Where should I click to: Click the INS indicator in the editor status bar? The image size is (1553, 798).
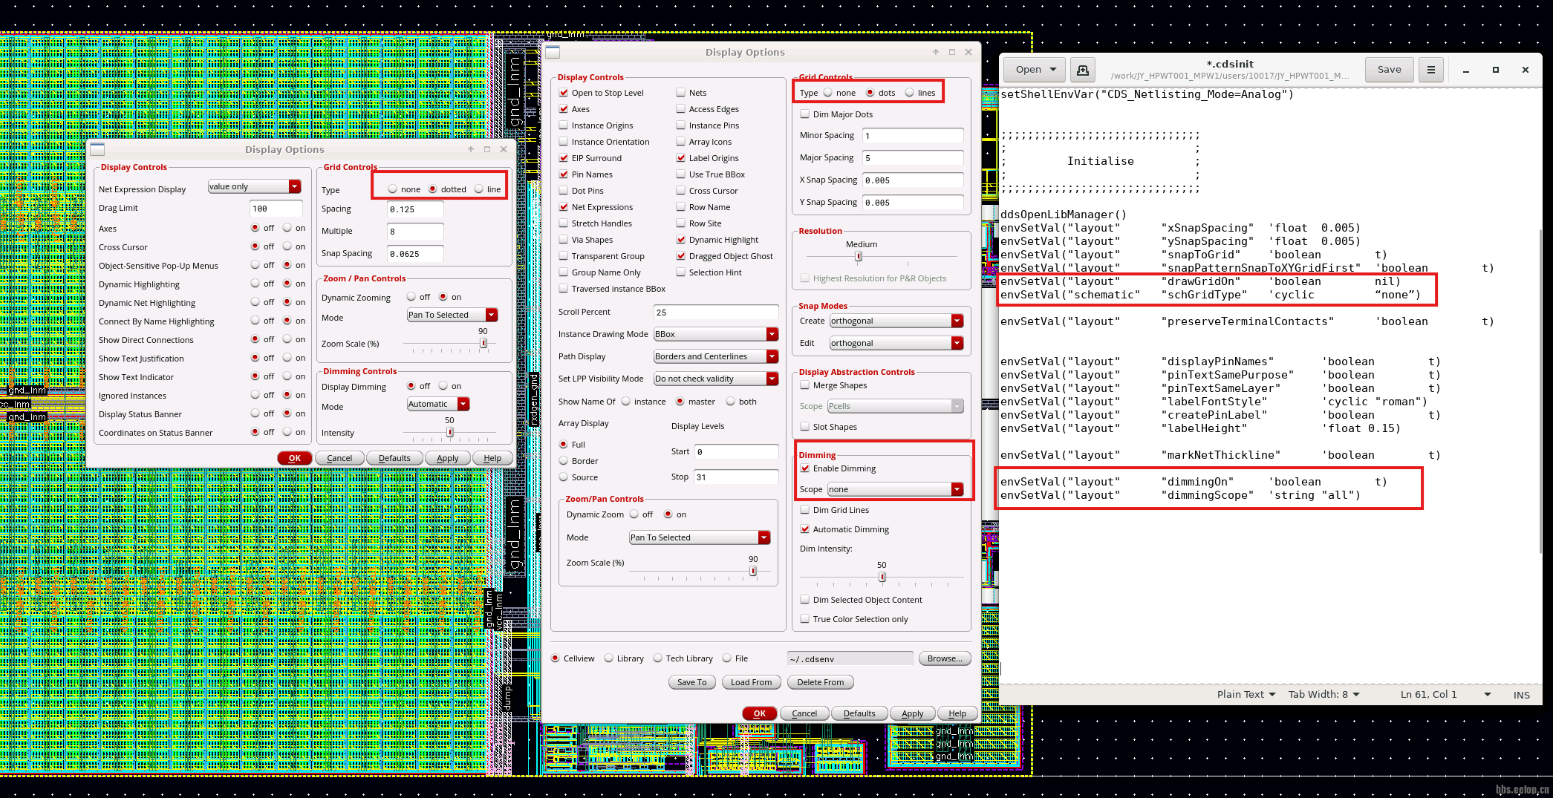point(1521,696)
